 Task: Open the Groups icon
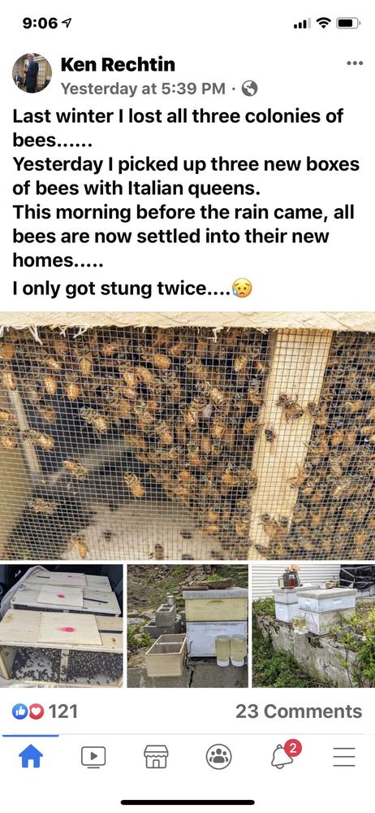coord(218,757)
